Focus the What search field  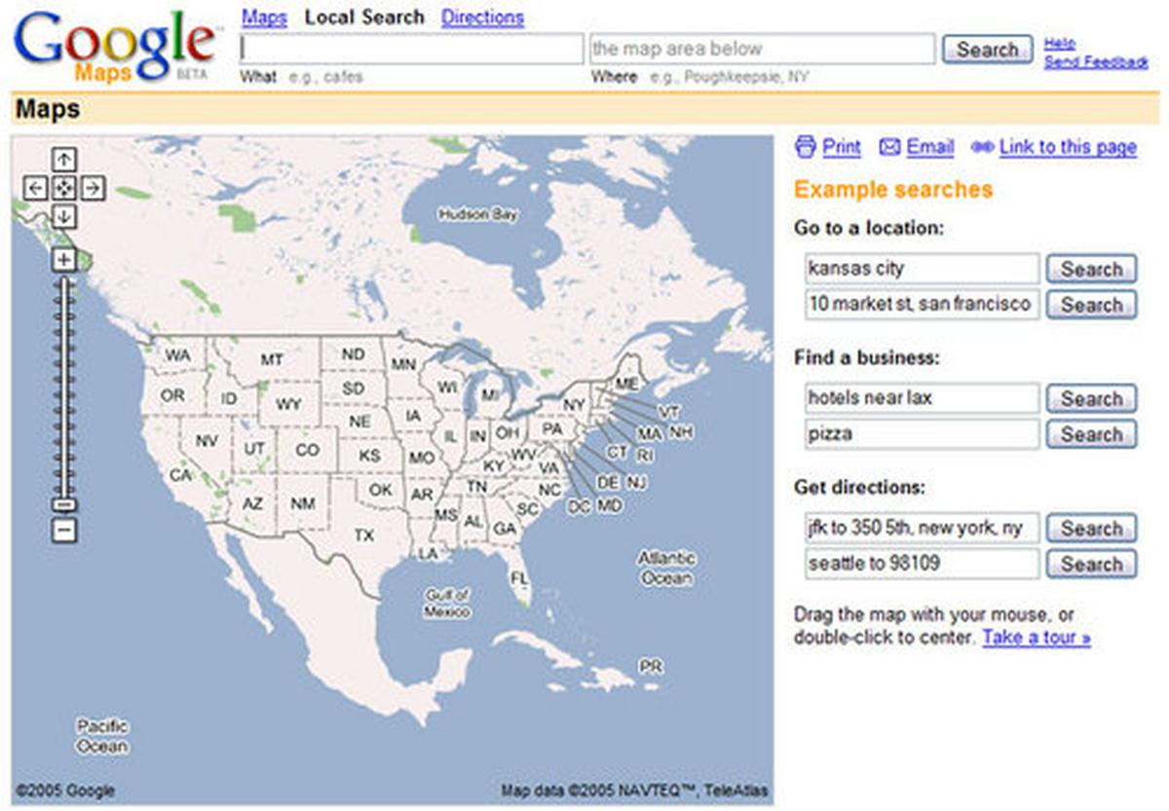[411, 49]
